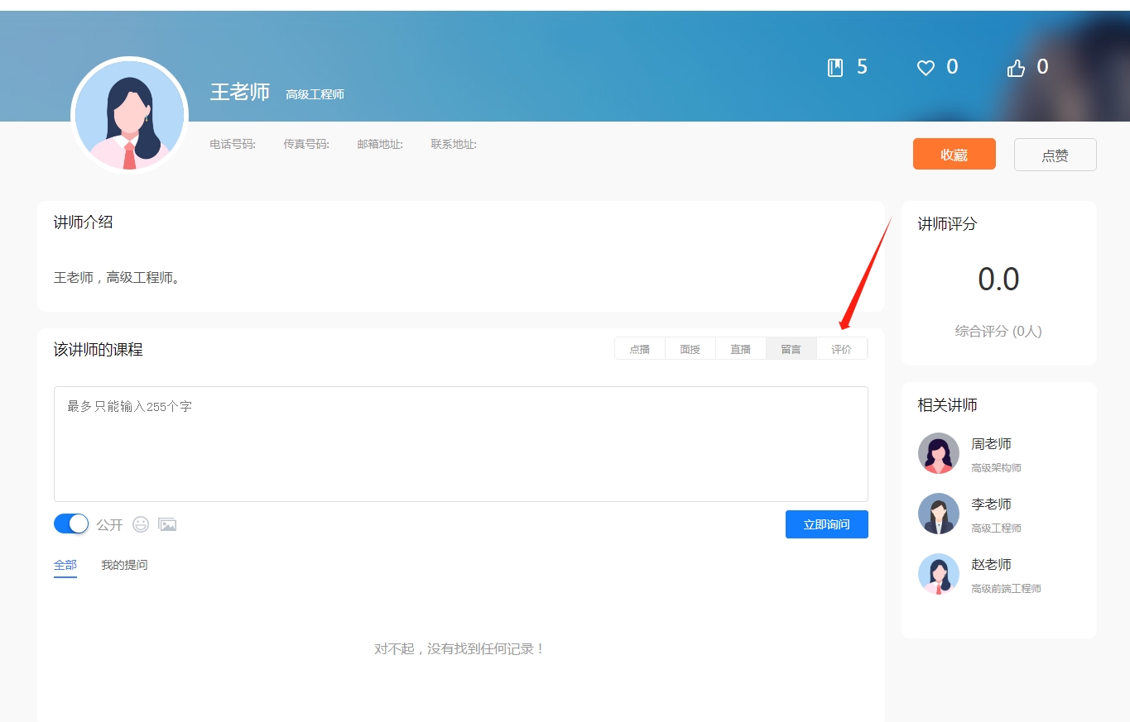Click the 该讲师的课程 heading
The width and height of the screenshot is (1130, 722).
tap(99, 350)
